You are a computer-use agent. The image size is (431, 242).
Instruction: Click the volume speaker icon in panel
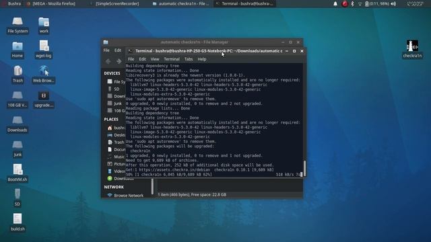[x=393, y=4]
